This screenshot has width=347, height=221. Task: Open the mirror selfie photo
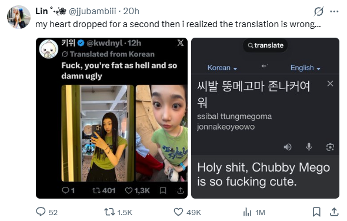[98, 133]
